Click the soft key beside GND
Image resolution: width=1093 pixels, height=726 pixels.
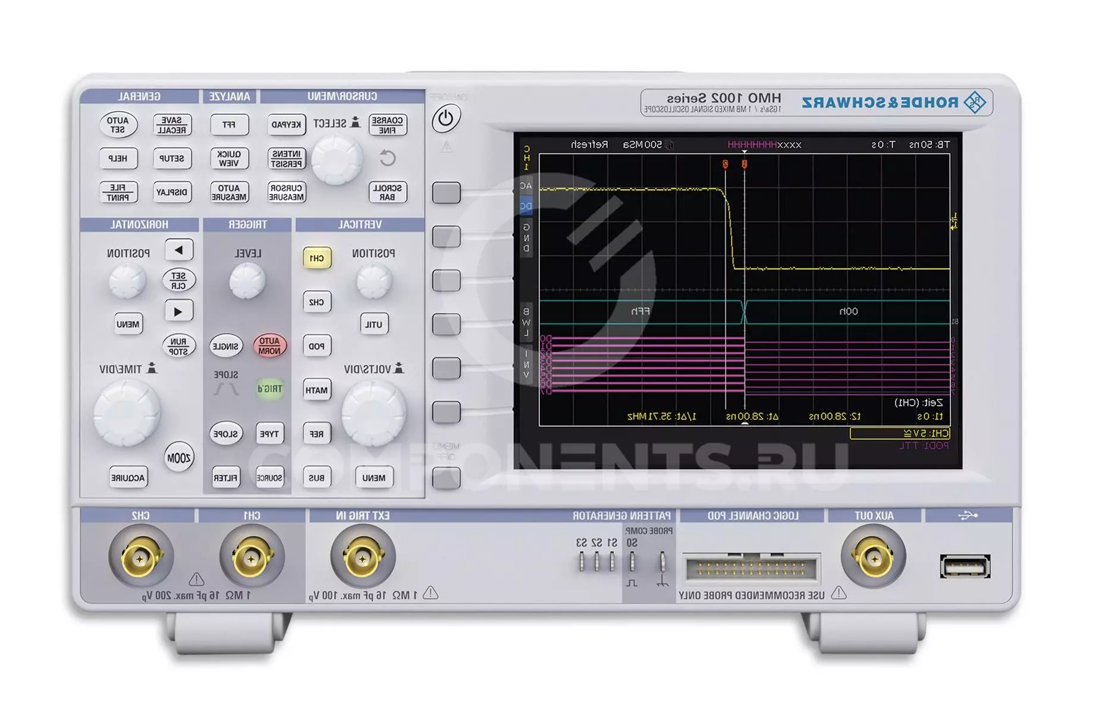(x=446, y=237)
